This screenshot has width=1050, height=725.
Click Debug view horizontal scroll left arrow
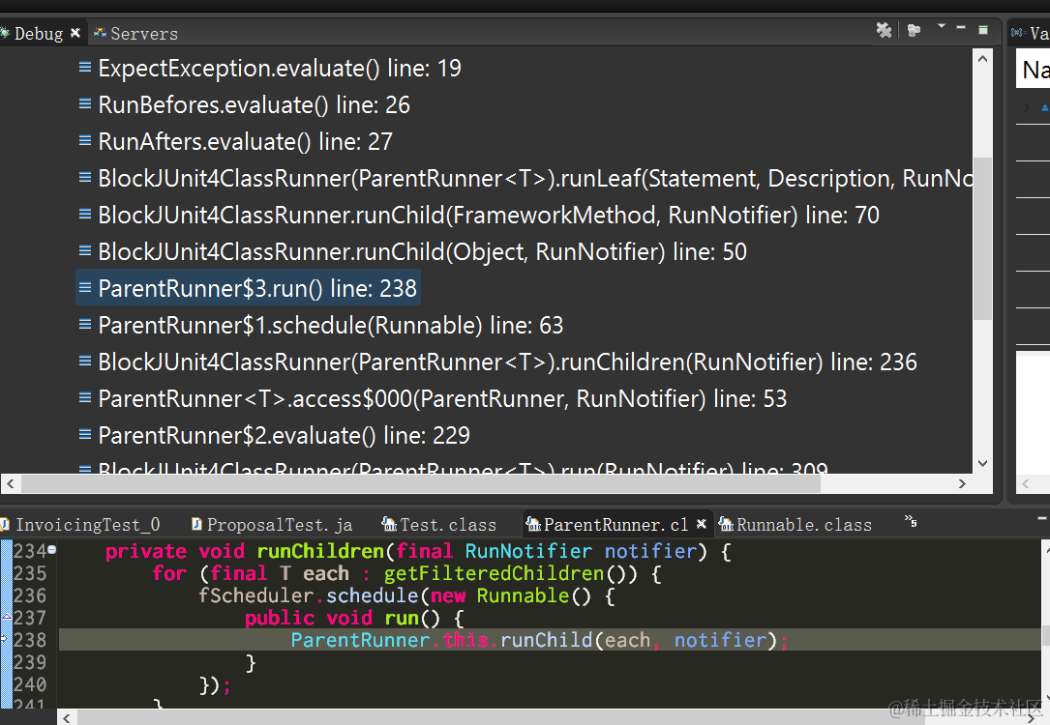(x=10, y=483)
